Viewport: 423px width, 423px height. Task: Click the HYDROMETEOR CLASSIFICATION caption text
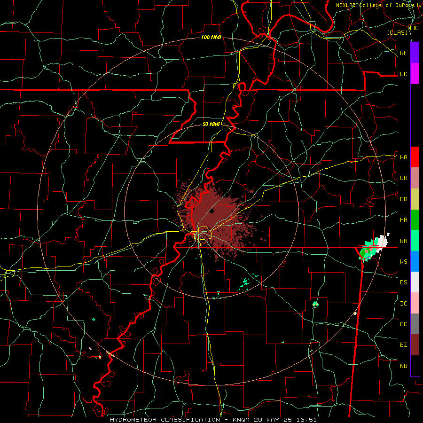coord(165,420)
